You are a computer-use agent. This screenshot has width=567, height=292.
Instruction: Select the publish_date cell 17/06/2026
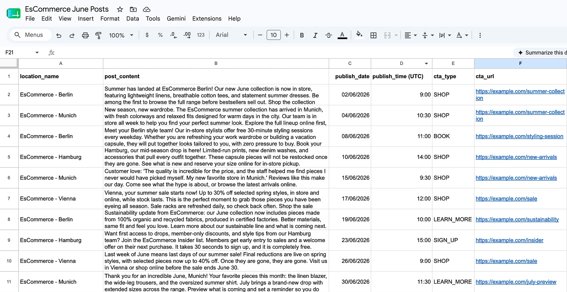pos(350,199)
